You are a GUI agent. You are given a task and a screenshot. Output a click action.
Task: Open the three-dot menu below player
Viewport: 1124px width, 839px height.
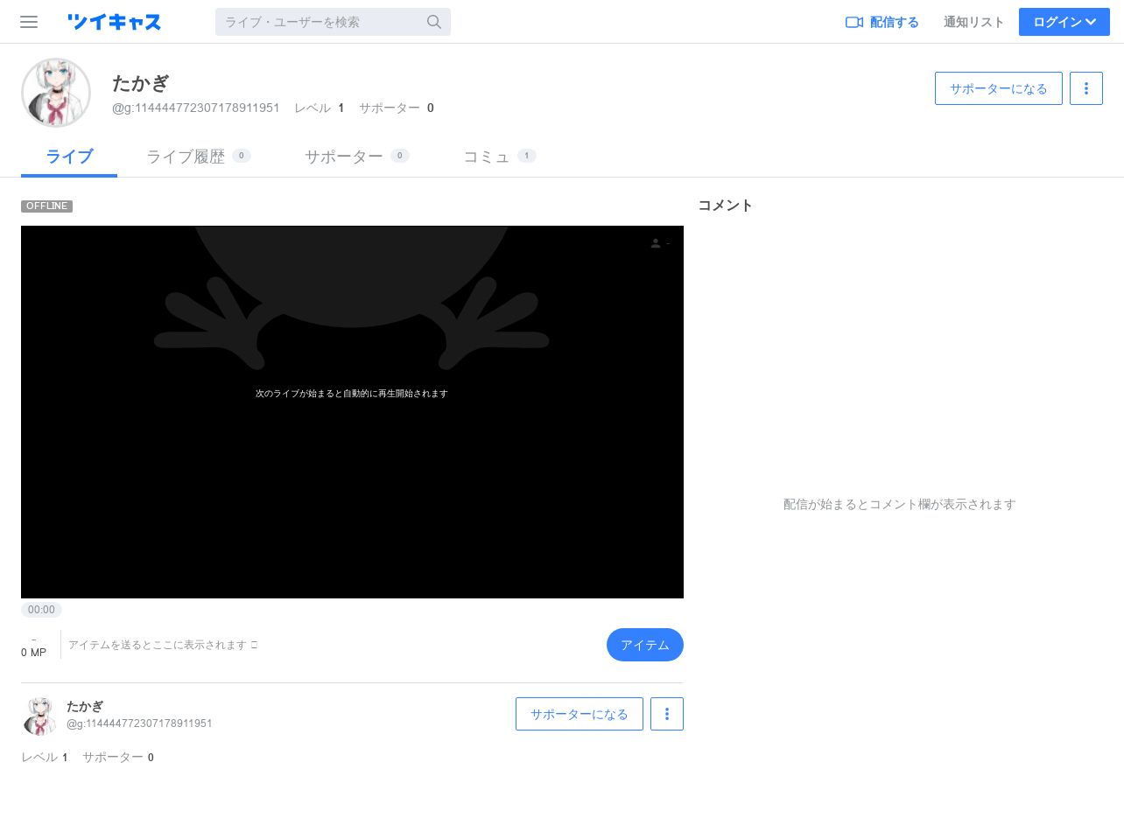[667, 714]
